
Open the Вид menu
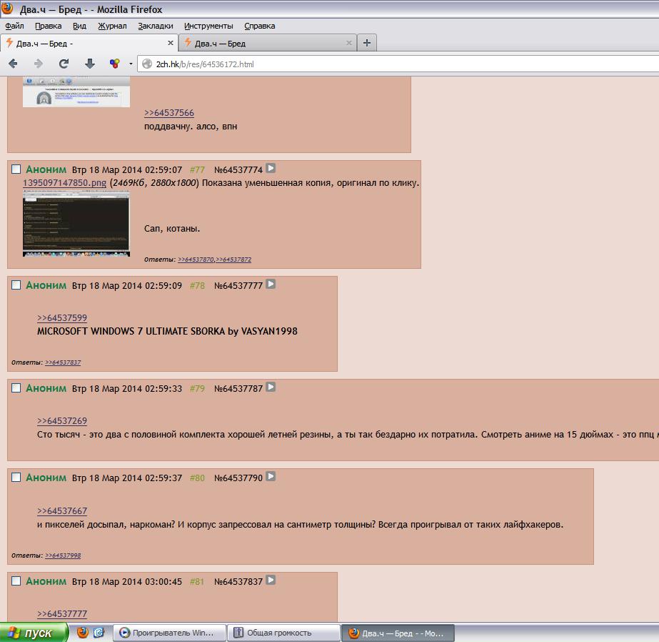click(x=79, y=26)
